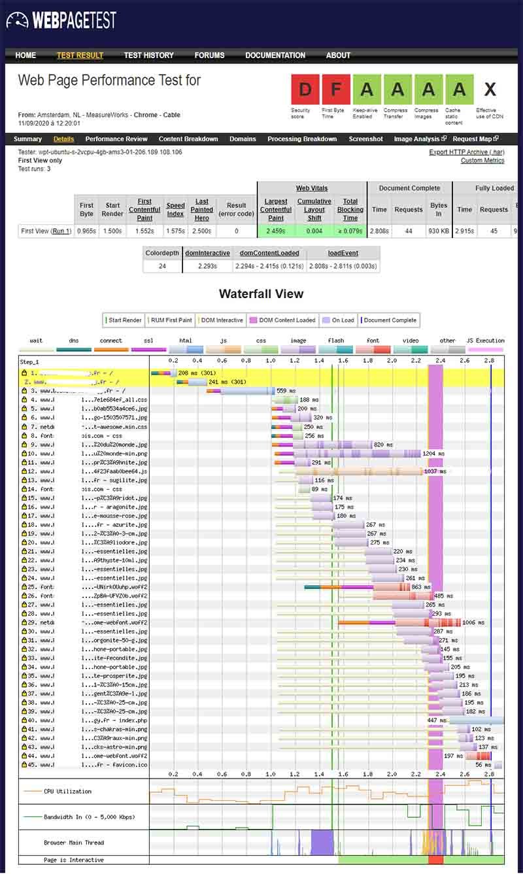Click the domContentLoaded header link
This screenshot has width=523, height=874.
[269, 253]
